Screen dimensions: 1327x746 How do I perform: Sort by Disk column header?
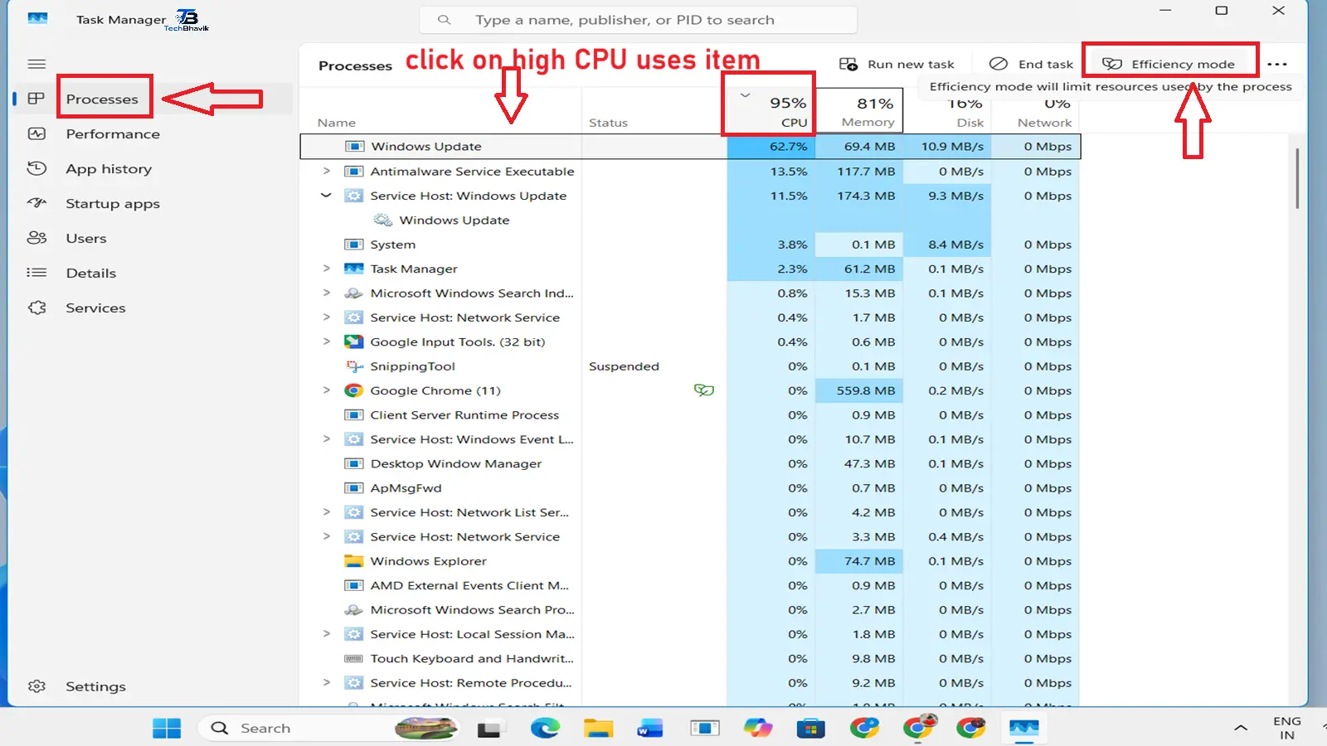point(947,111)
